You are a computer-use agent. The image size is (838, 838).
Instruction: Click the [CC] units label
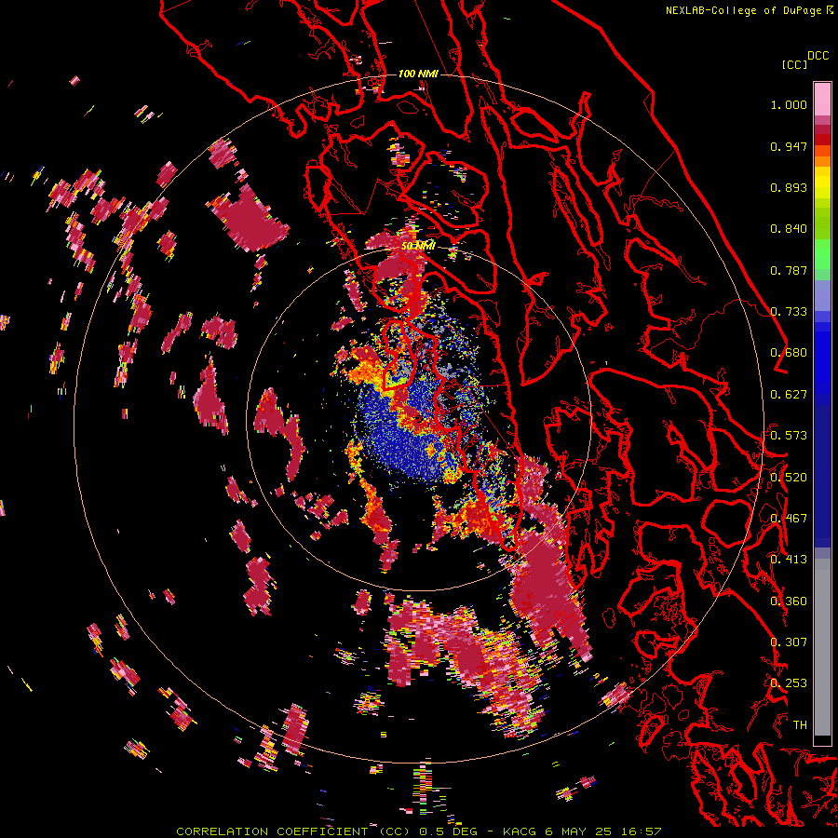point(795,64)
